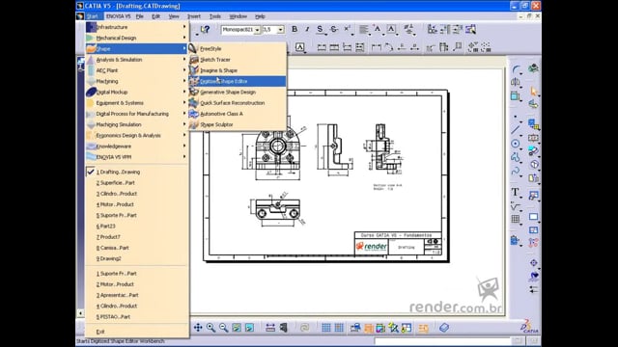The image size is (618, 347).
Task: Expand Machining Simulation submenu
Action: [137, 124]
